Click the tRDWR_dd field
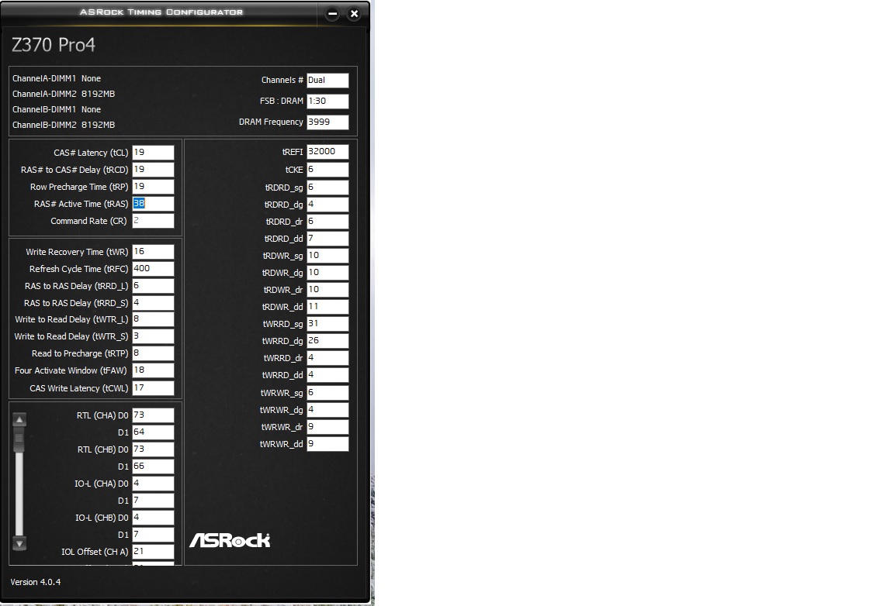 click(x=327, y=307)
